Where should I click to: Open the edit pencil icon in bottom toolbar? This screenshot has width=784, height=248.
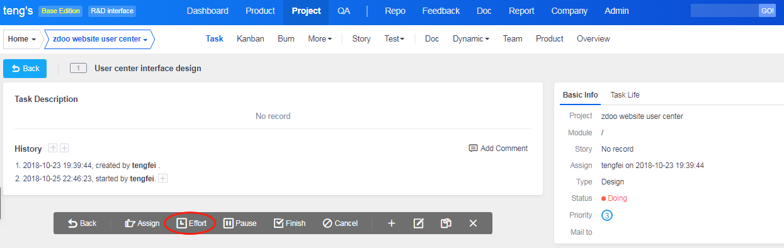pos(418,223)
